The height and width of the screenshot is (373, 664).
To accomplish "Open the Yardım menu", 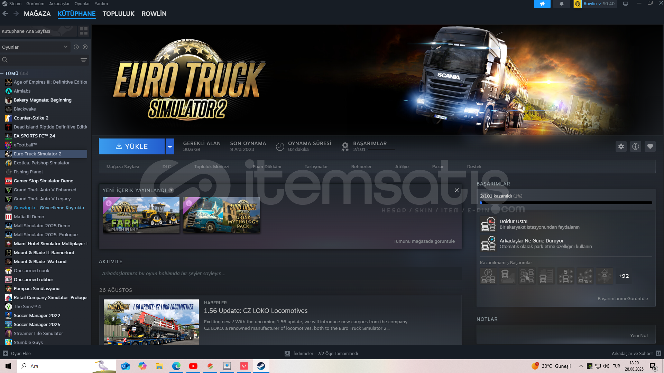I will click(101, 3).
